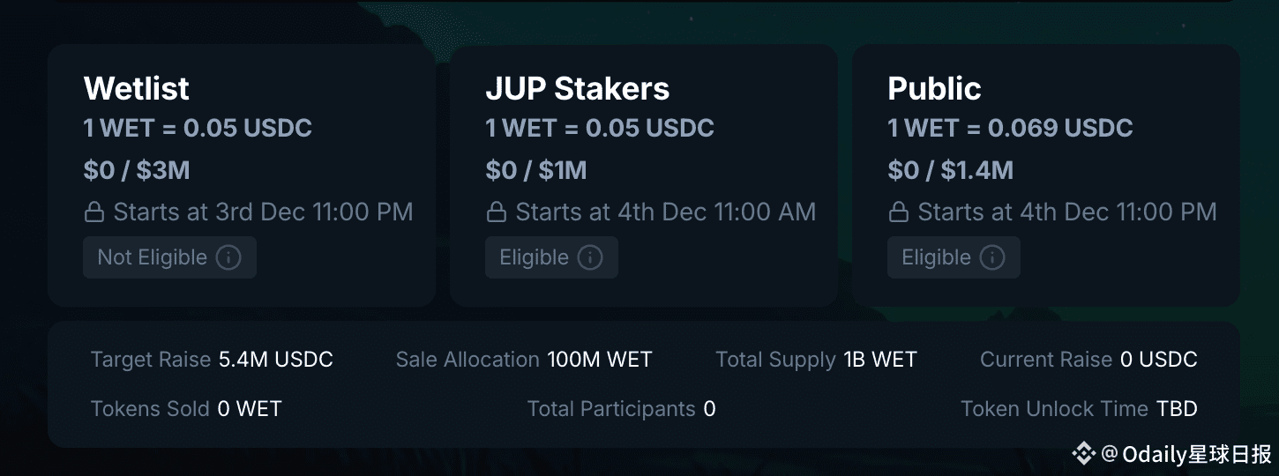Click the Target Raise 5.4M USDC stat
This screenshot has width=1279, height=476.
[x=212, y=360]
